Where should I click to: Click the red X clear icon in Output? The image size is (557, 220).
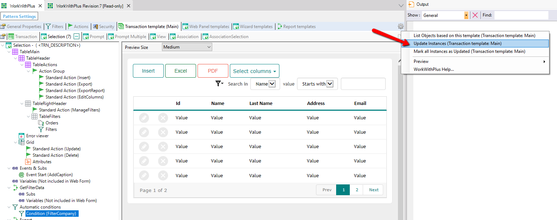(475, 15)
